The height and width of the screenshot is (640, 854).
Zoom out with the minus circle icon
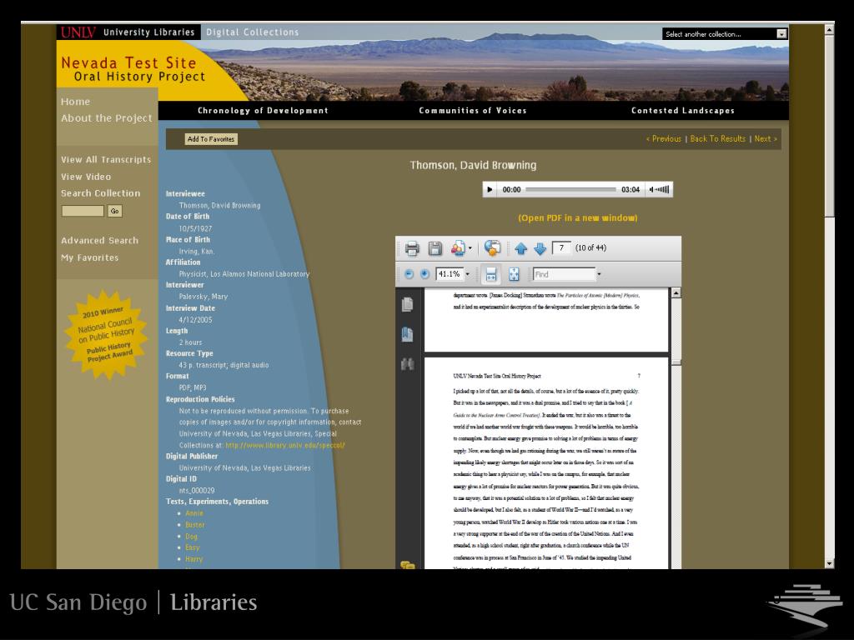[x=409, y=273]
